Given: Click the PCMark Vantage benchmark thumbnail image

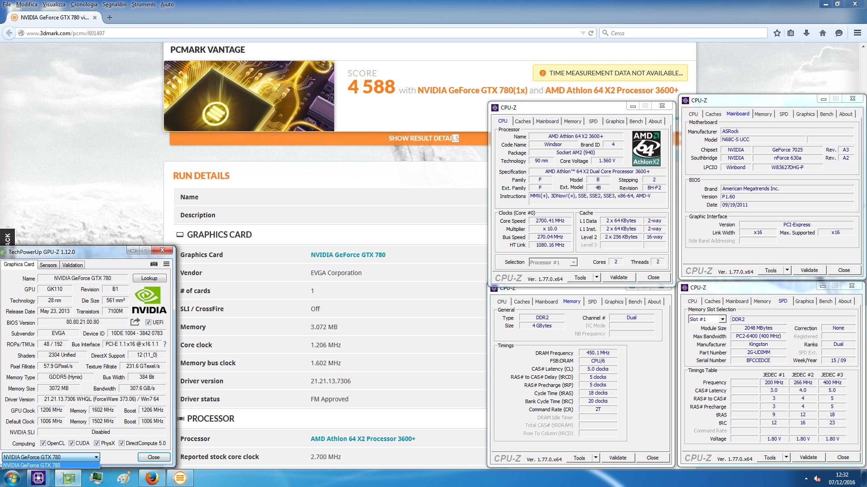Looking at the screenshot, I should 249,96.
